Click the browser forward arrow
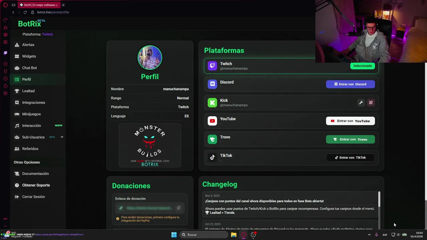Screen dimensions: 427x240 pyautogui.click(x=19, y=12)
